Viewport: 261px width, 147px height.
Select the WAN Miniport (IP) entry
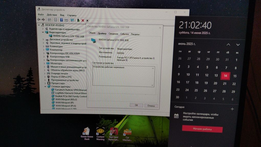64,102
